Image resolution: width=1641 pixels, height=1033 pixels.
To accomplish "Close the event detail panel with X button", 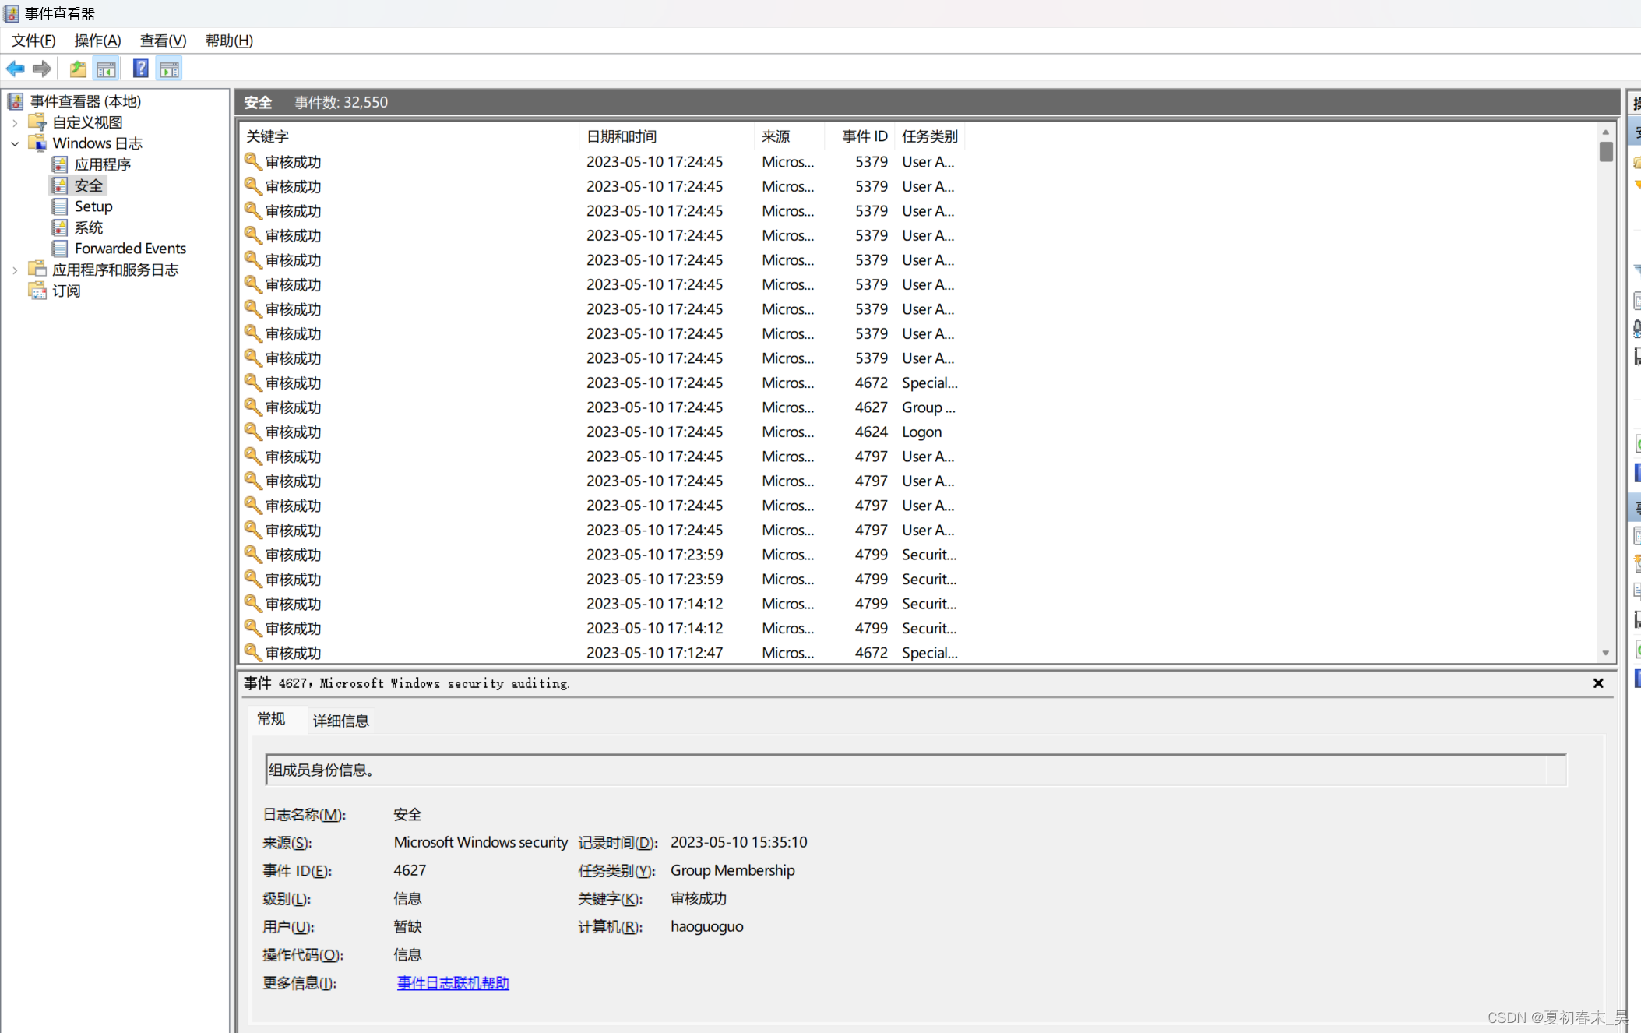I will pos(1598,682).
